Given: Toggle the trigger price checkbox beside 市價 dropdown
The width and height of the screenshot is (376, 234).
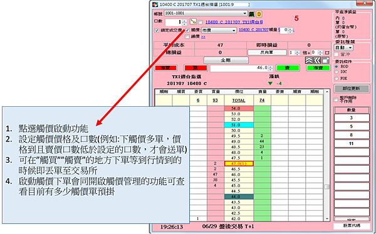Looking at the screenshot, I should coord(187,31).
